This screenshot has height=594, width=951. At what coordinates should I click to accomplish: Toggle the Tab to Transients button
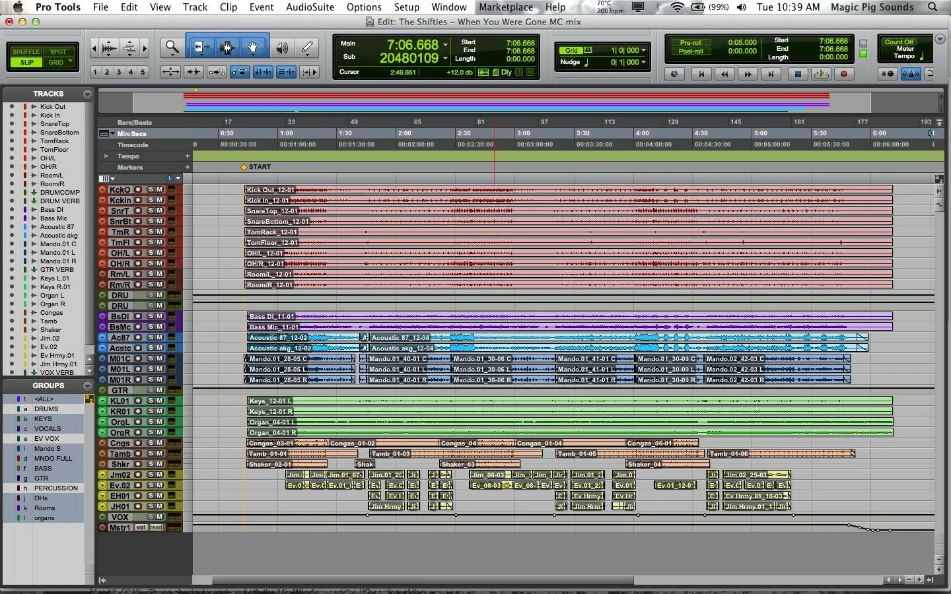194,72
